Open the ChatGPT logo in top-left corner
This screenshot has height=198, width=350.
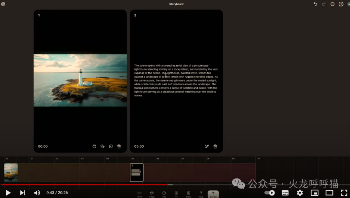(3, 4)
